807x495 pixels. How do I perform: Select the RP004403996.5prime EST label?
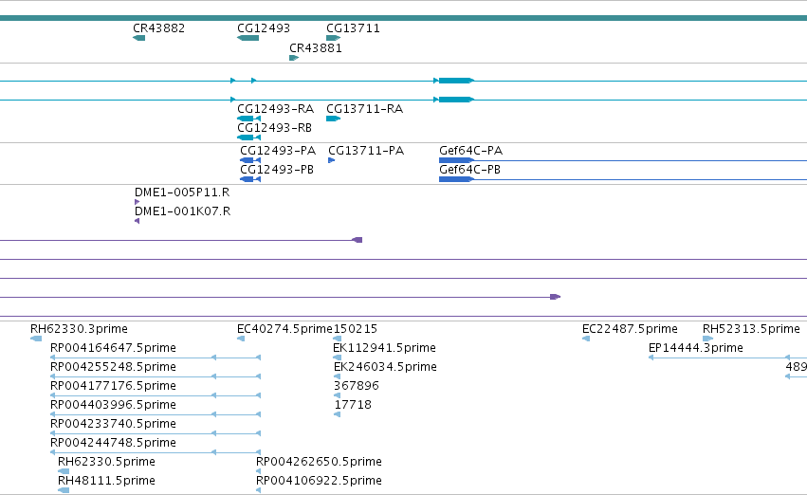(x=113, y=405)
